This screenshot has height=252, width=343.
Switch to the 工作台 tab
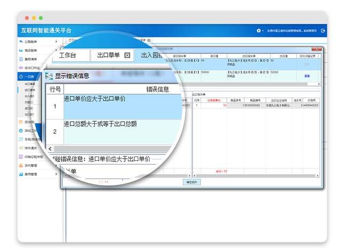pyautogui.click(x=67, y=55)
